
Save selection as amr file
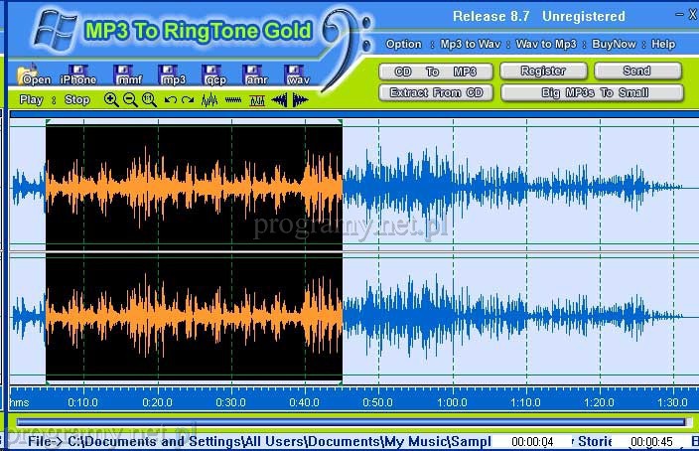(256, 75)
